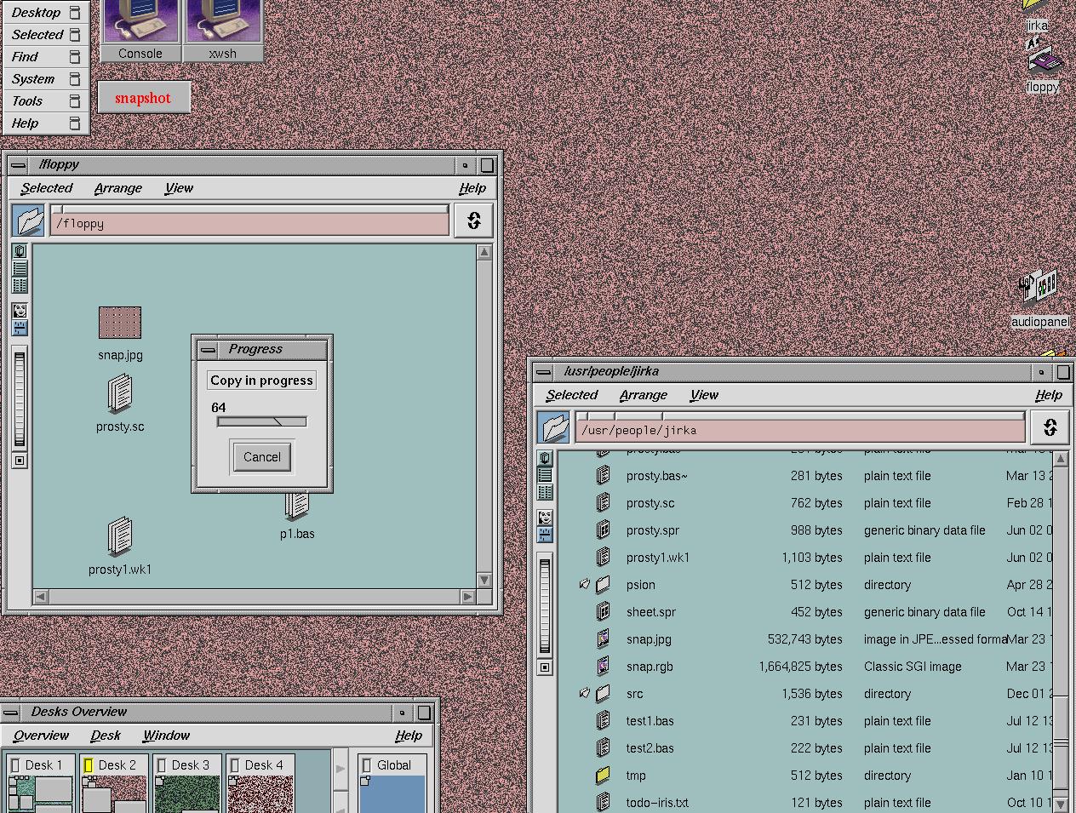Select the prosty.sc file icon
Image resolution: width=1076 pixels, height=813 pixels.
(x=120, y=395)
